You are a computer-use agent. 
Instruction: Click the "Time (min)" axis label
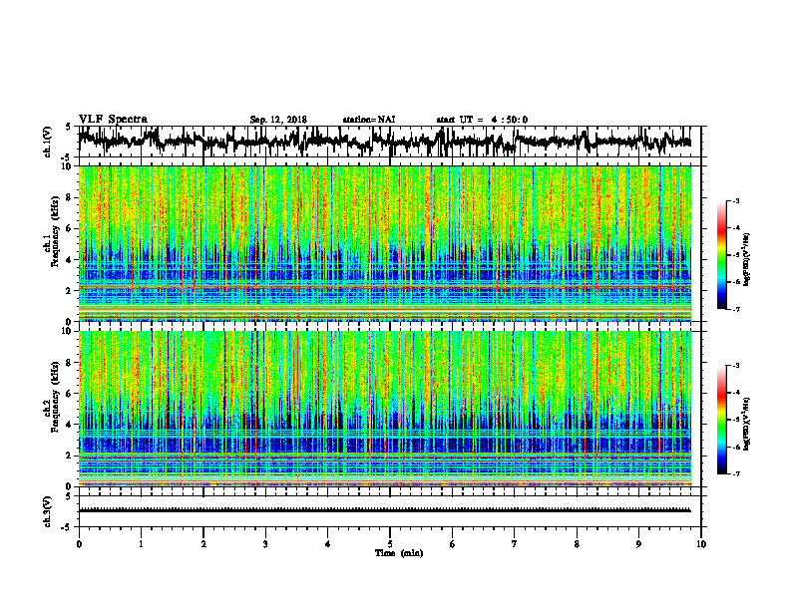(399, 553)
